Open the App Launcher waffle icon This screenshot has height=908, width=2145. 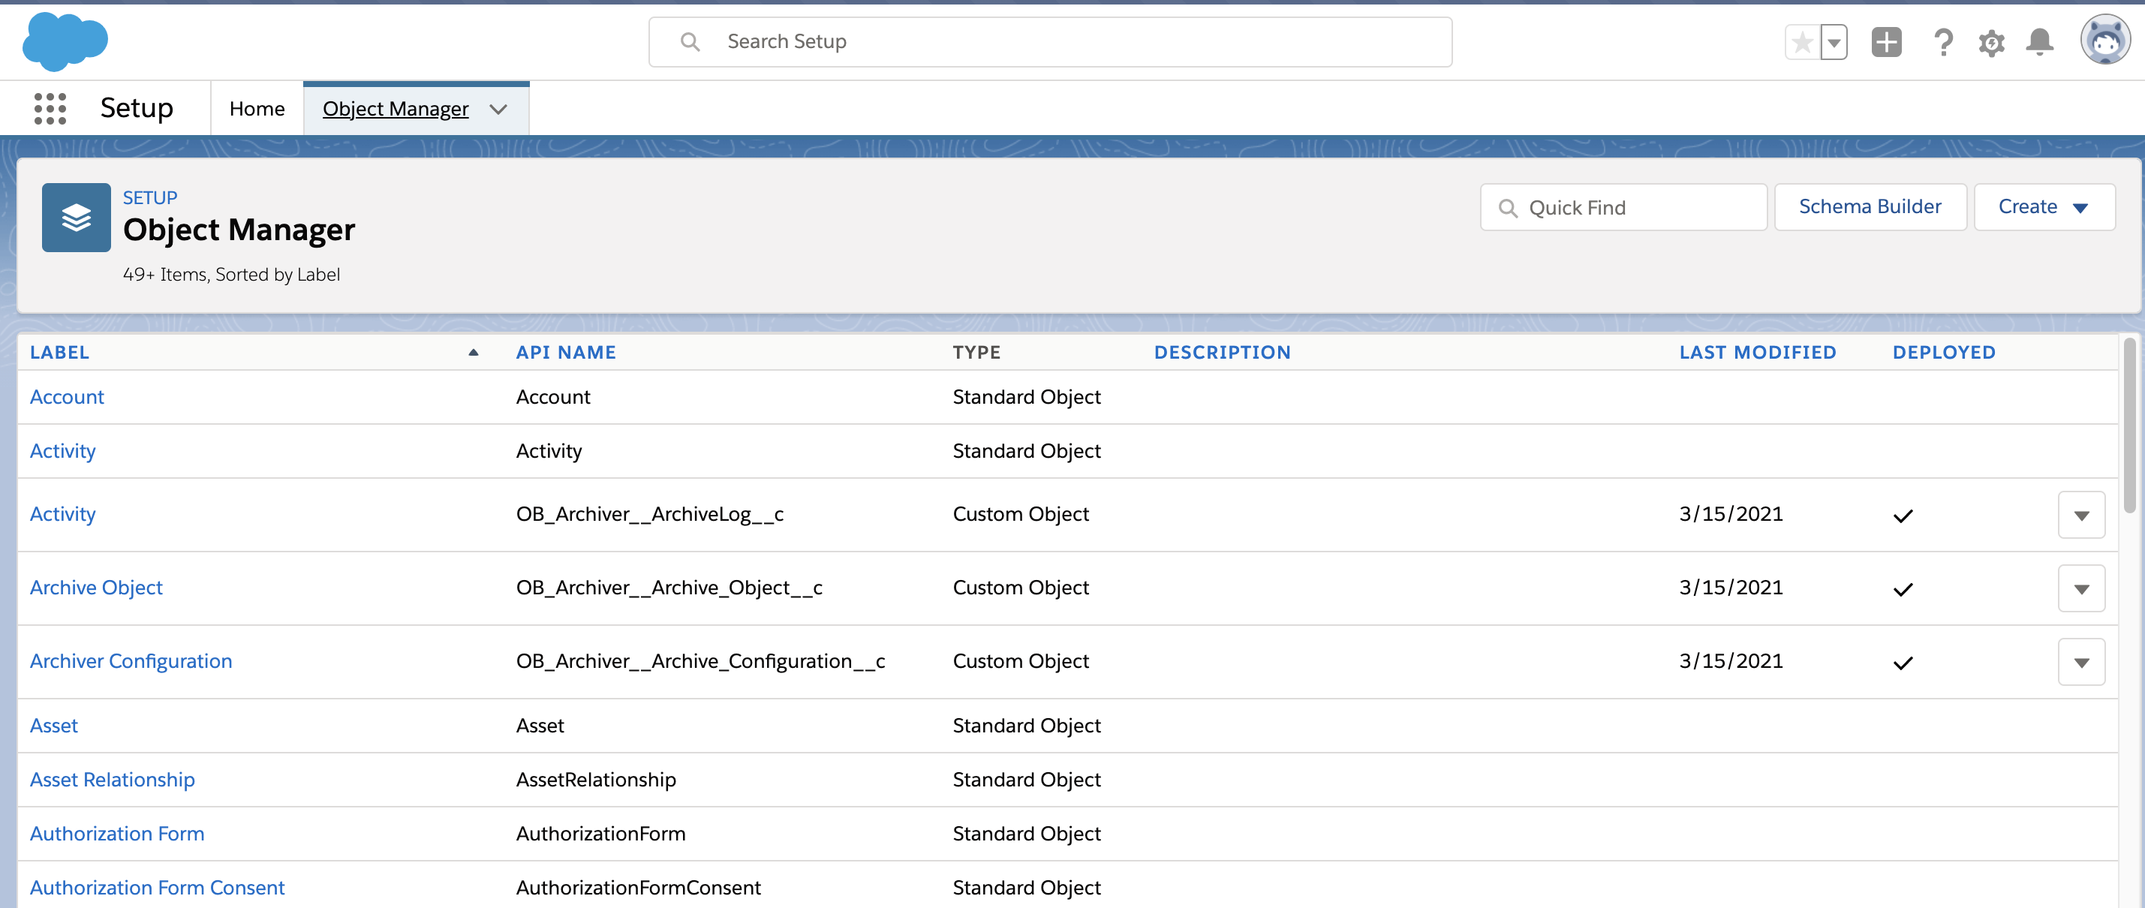click(x=49, y=107)
